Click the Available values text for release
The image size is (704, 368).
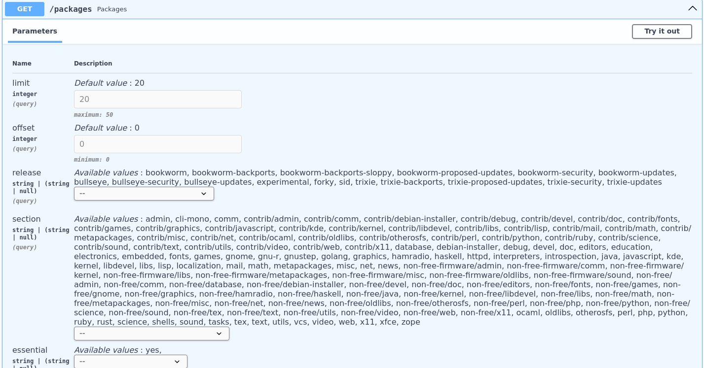106,172
